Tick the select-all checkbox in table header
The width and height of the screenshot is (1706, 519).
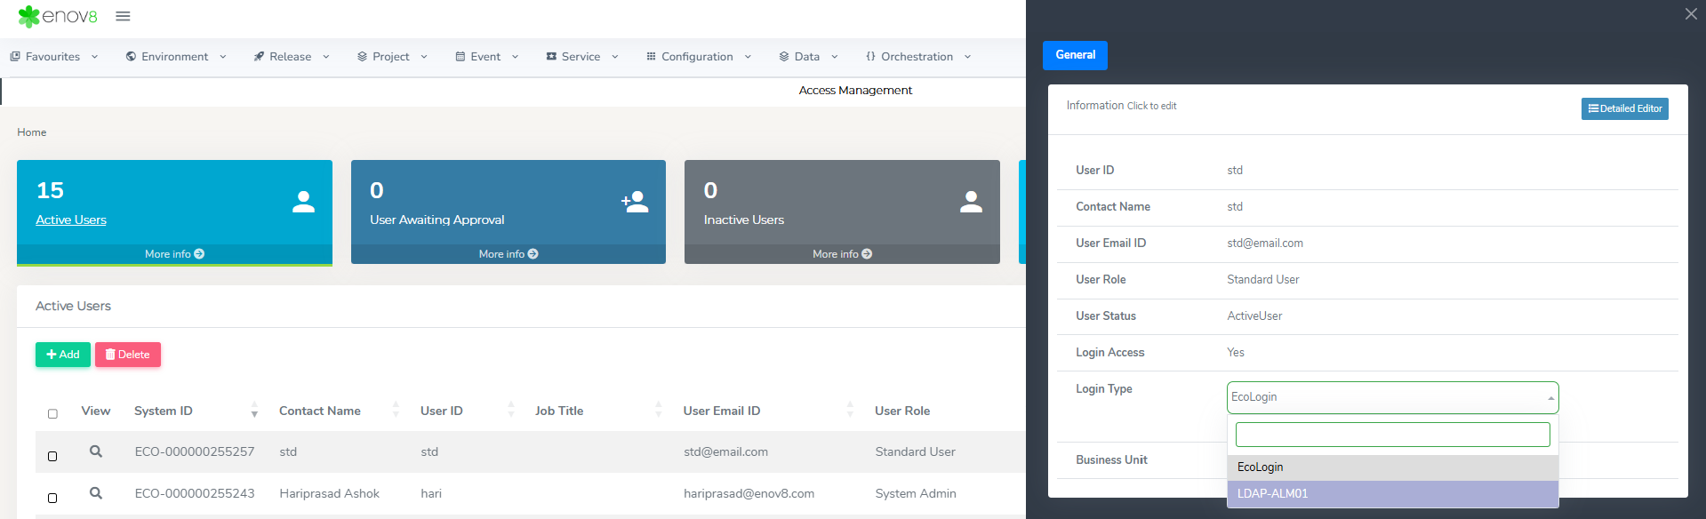pyautogui.click(x=52, y=413)
